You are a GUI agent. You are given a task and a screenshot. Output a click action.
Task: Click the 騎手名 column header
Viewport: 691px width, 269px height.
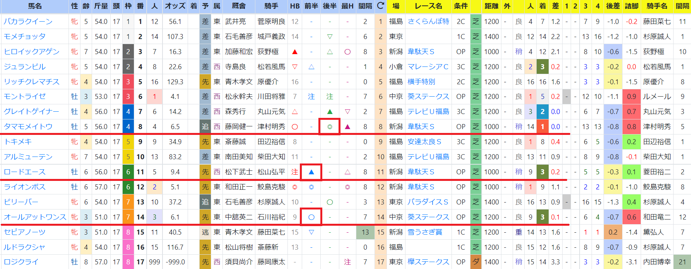tap(657, 6)
